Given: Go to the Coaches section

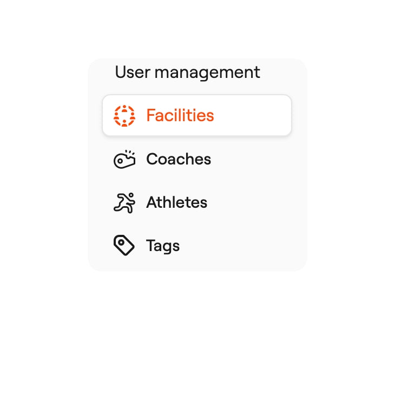Looking at the screenshot, I should tap(179, 159).
